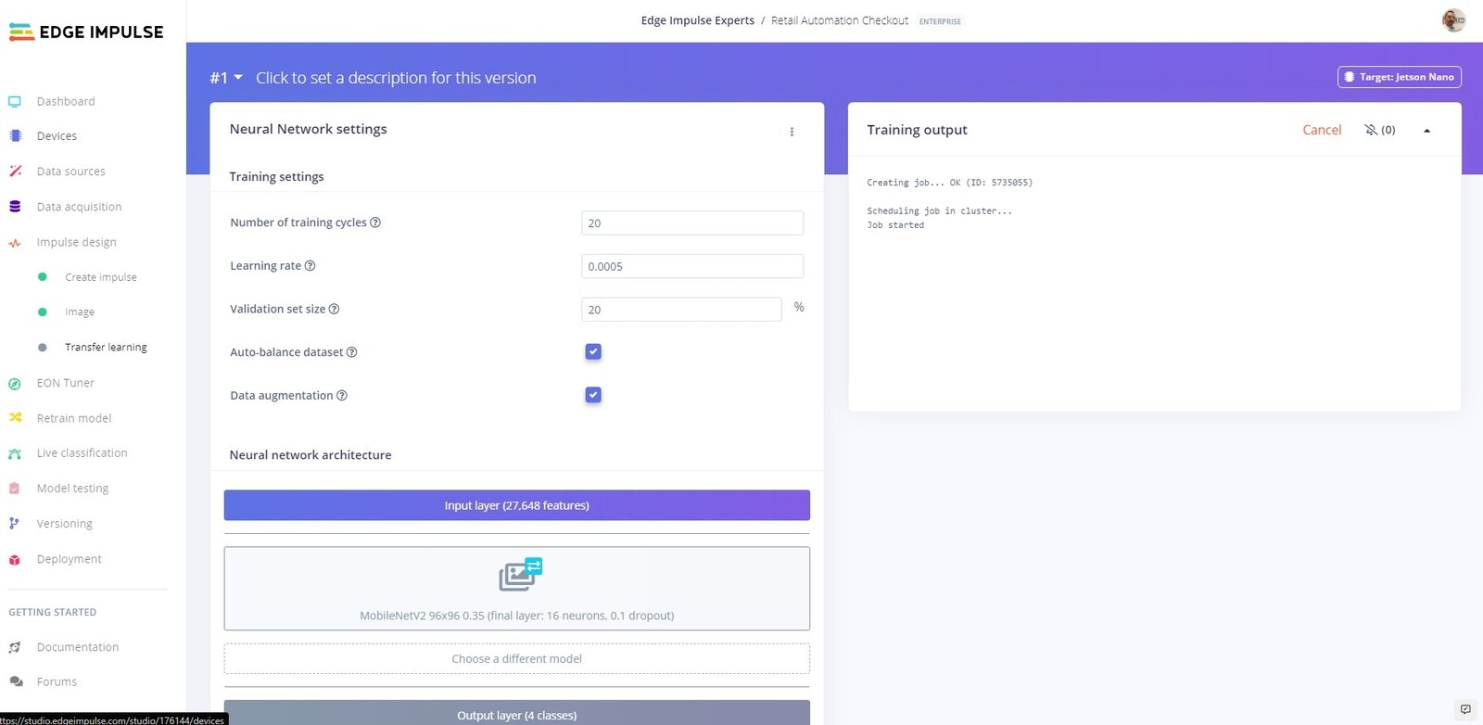Click the 'Creating job... OK' log line
Image resolution: width=1483 pixels, height=725 pixels.
click(x=949, y=183)
